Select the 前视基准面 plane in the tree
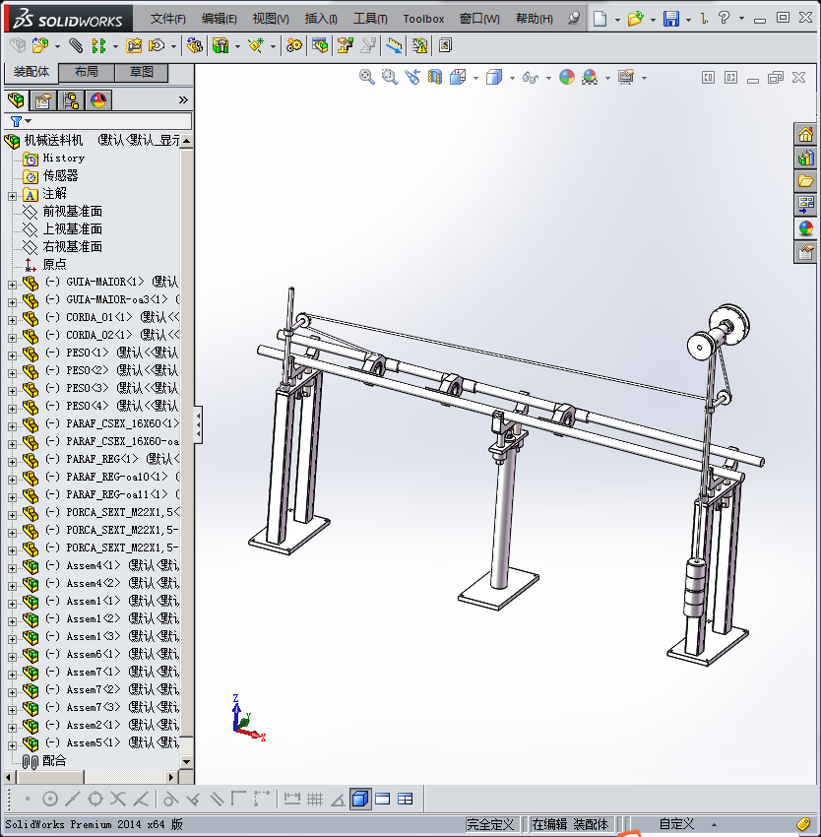Screen dimensions: 821x837 [72, 212]
